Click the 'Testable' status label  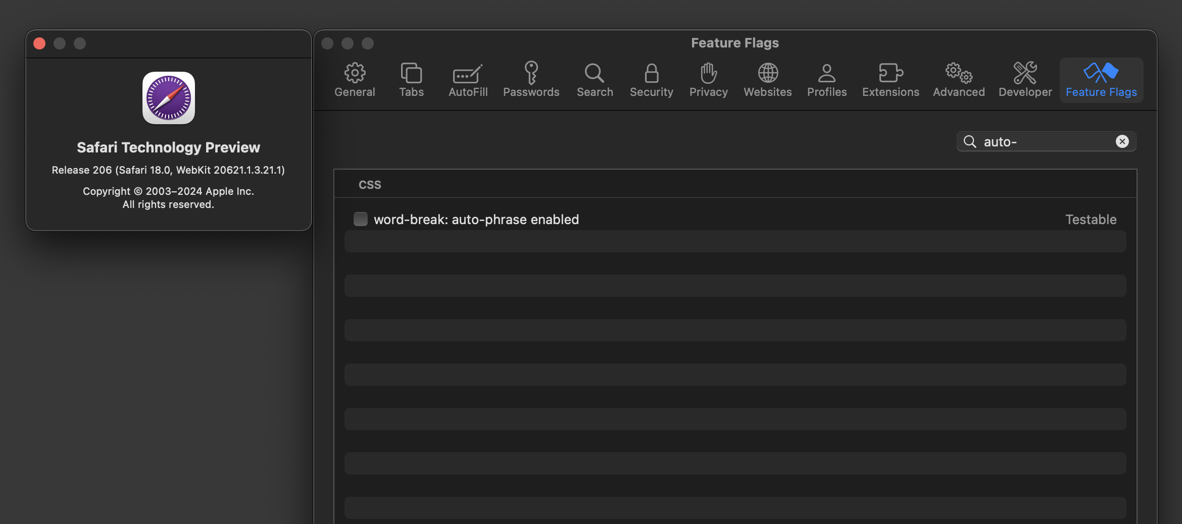pyautogui.click(x=1091, y=219)
